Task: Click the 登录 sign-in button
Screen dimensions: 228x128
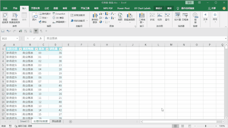Action: pos(189,2)
